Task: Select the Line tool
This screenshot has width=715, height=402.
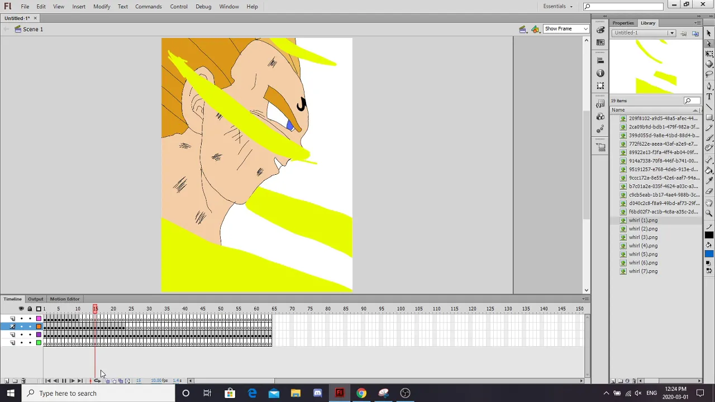Action: click(x=709, y=107)
